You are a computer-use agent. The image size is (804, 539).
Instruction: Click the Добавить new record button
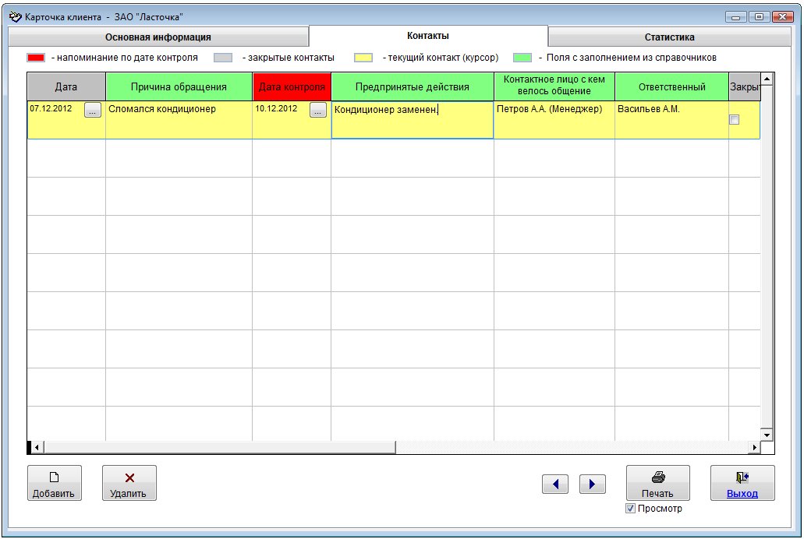(x=55, y=483)
